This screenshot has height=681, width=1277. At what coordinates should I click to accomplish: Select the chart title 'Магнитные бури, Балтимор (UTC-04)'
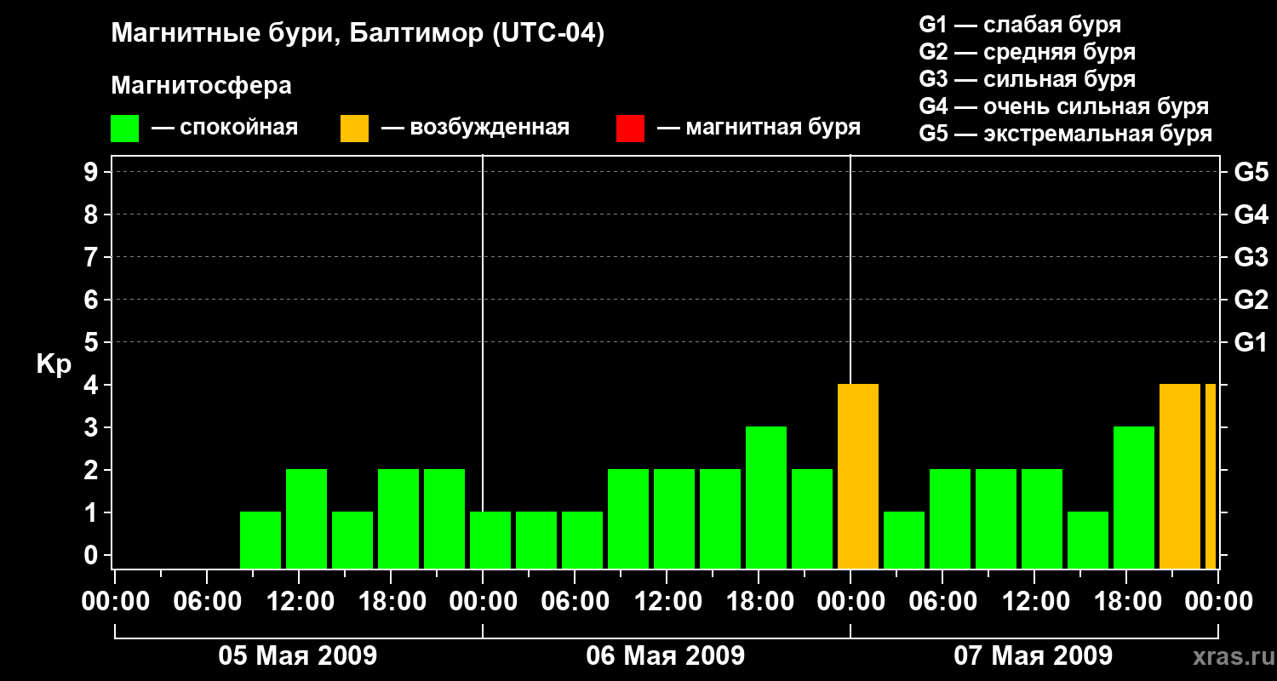[x=358, y=34]
